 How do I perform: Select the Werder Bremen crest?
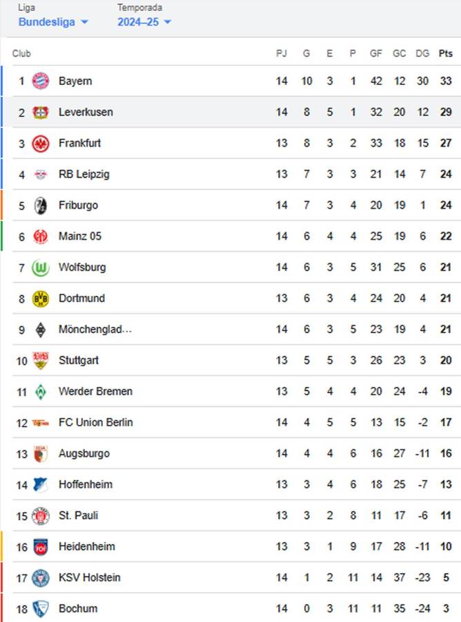click(40, 391)
